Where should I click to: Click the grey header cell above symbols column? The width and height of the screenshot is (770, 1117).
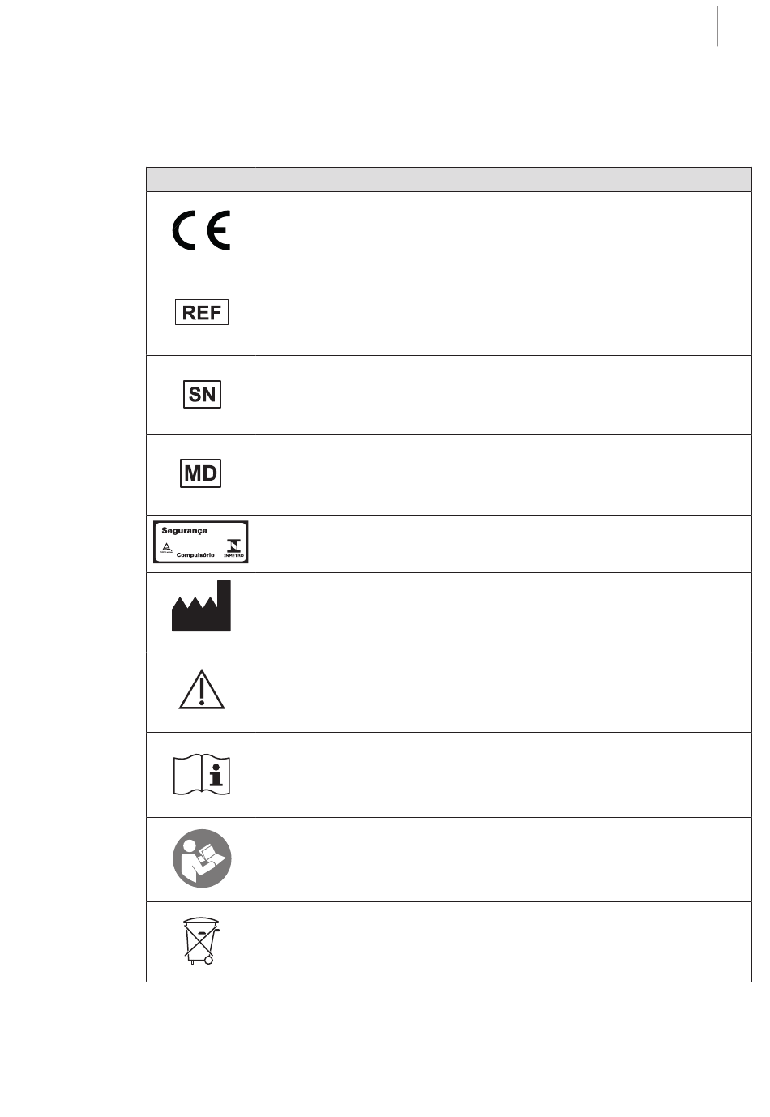click(x=200, y=179)
